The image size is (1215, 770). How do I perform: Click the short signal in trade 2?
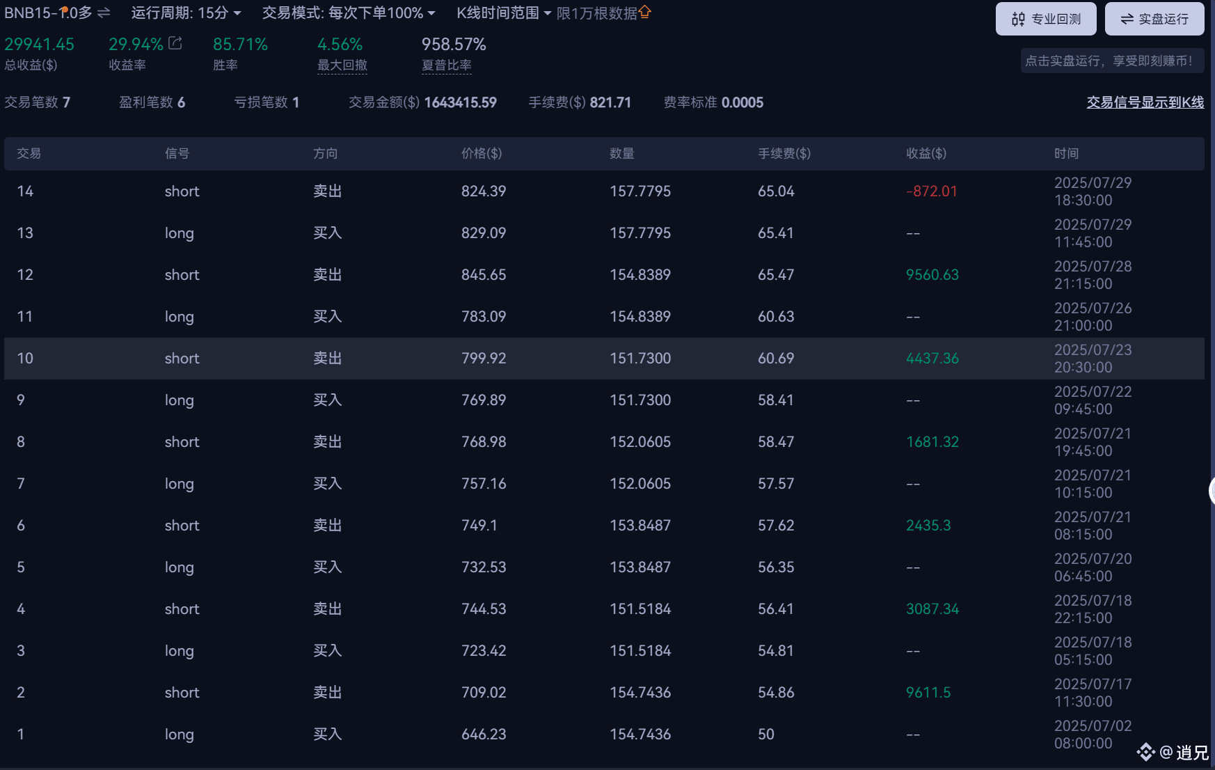pyautogui.click(x=182, y=693)
